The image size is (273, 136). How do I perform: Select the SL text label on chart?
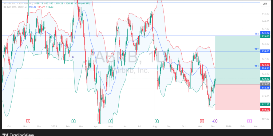73,57
